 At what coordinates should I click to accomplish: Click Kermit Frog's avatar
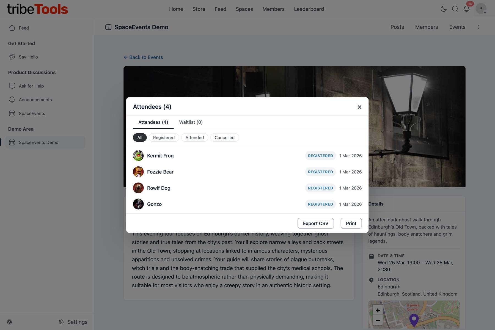138,156
